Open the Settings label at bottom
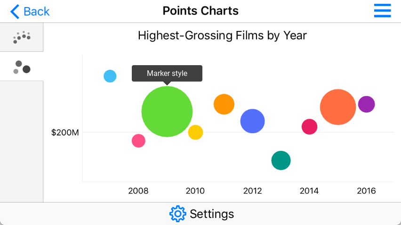The image size is (401, 225). 212,214
